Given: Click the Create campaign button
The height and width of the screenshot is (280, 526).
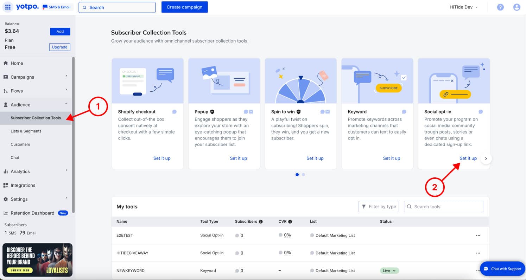Looking at the screenshot, I should 184,7.
